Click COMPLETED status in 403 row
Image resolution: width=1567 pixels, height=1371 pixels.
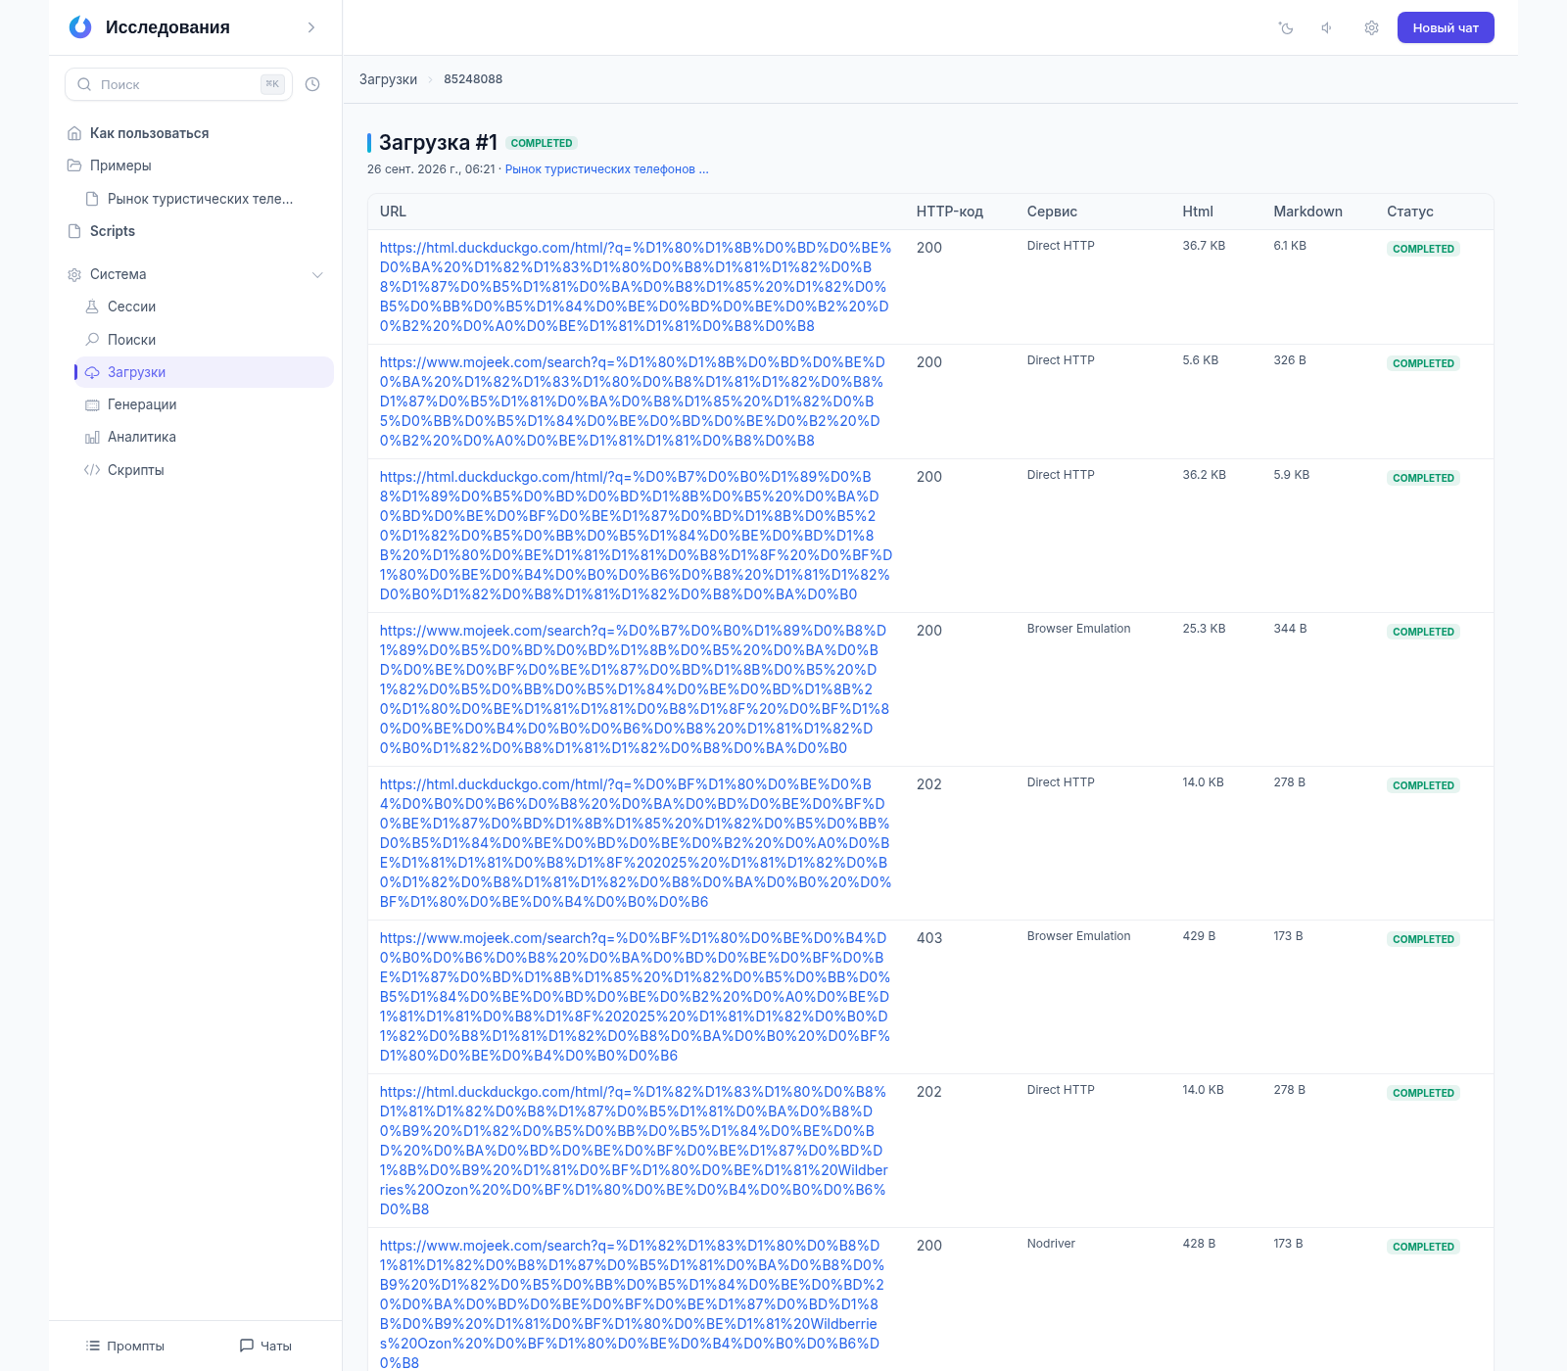click(x=1423, y=939)
